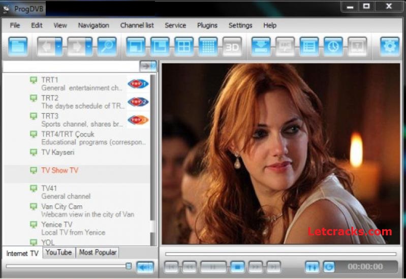
Task: Skip to next with the playback control
Action: pyautogui.click(x=274, y=267)
